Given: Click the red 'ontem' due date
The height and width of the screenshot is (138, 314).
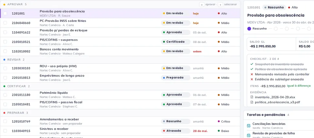Looking at the screenshot, I should [x=197, y=51].
